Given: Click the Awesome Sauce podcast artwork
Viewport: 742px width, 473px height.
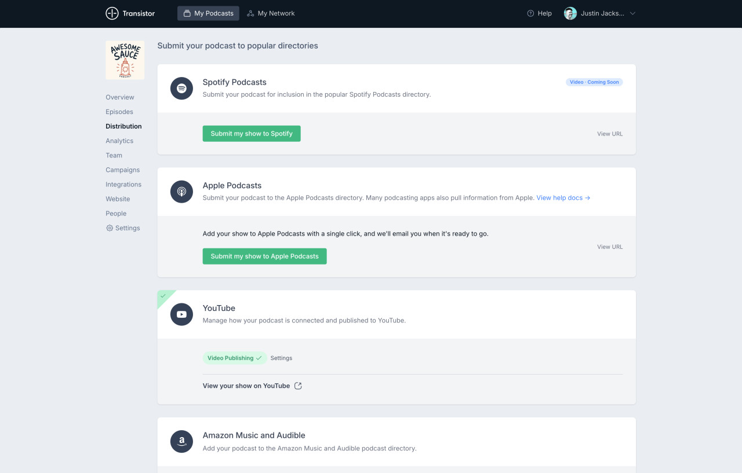Looking at the screenshot, I should (x=125, y=60).
